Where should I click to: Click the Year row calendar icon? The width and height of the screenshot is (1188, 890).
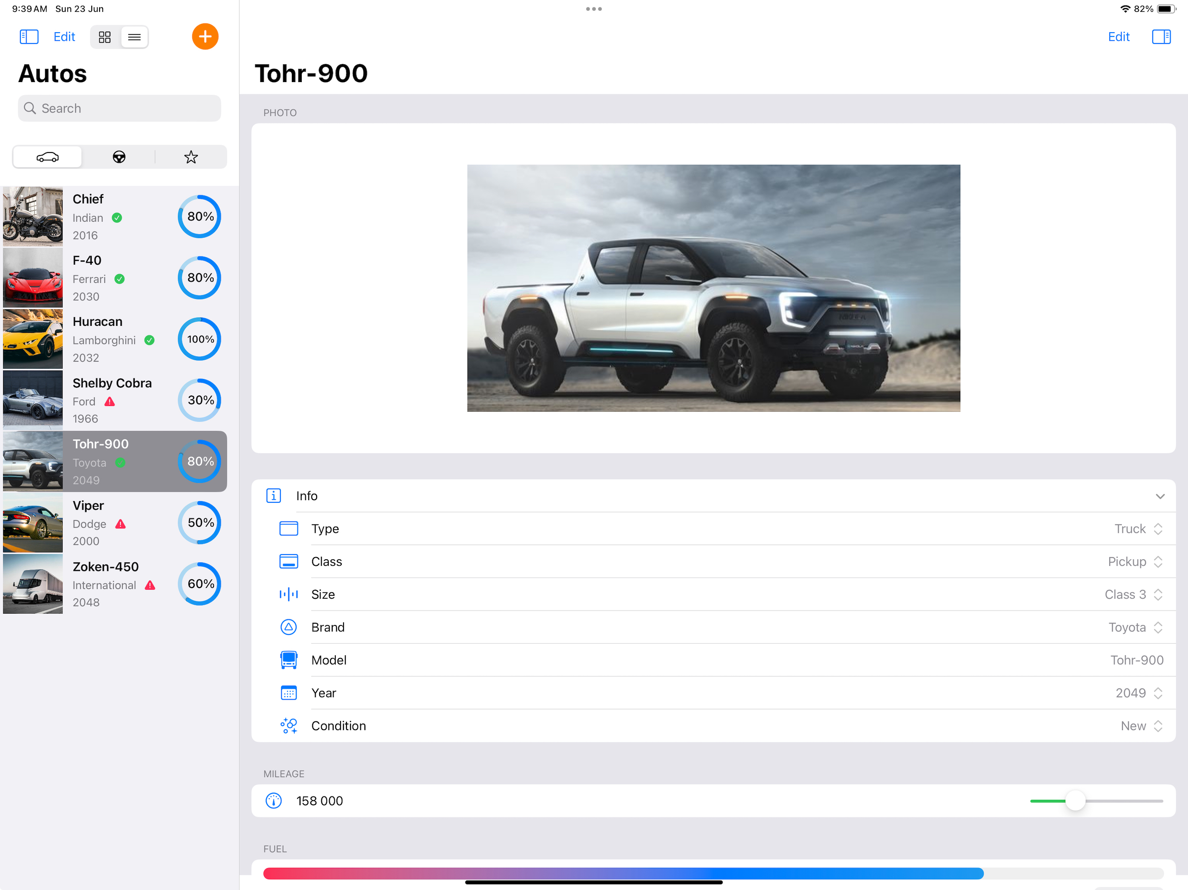pyautogui.click(x=288, y=692)
